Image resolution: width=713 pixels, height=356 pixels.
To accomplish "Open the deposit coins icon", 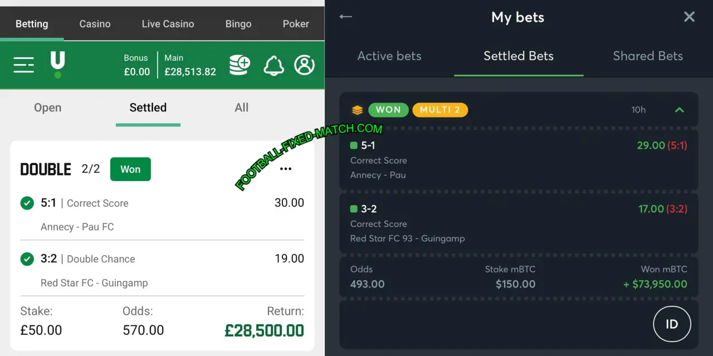I will pos(240,65).
